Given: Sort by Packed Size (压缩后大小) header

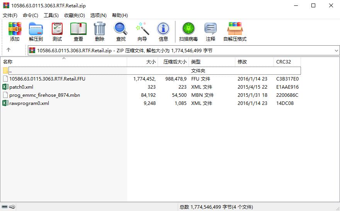Looking at the screenshot, I should click(x=173, y=62).
